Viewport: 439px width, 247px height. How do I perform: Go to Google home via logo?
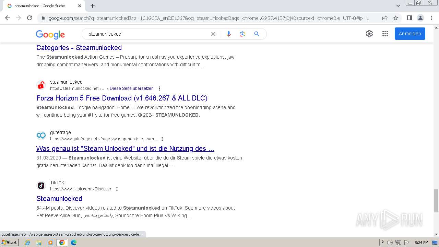click(50, 34)
